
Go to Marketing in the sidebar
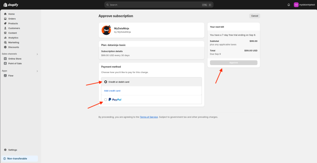click(x=13, y=42)
